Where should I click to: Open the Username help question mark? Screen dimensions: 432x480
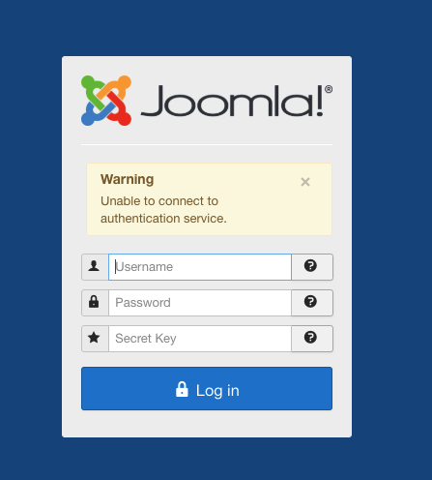(310, 266)
